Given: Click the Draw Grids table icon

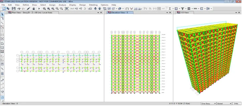Looking at the screenshot, I should 2,74.
